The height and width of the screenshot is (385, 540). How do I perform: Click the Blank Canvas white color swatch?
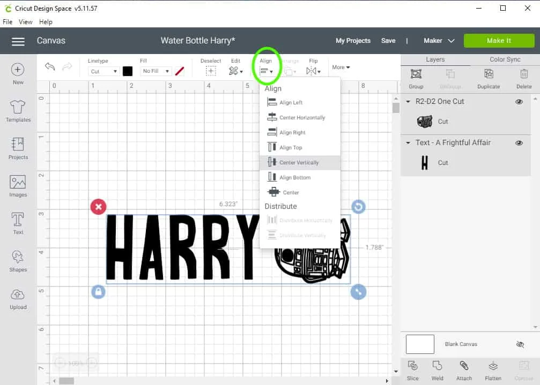pyautogui.click(x=420, y=344)
